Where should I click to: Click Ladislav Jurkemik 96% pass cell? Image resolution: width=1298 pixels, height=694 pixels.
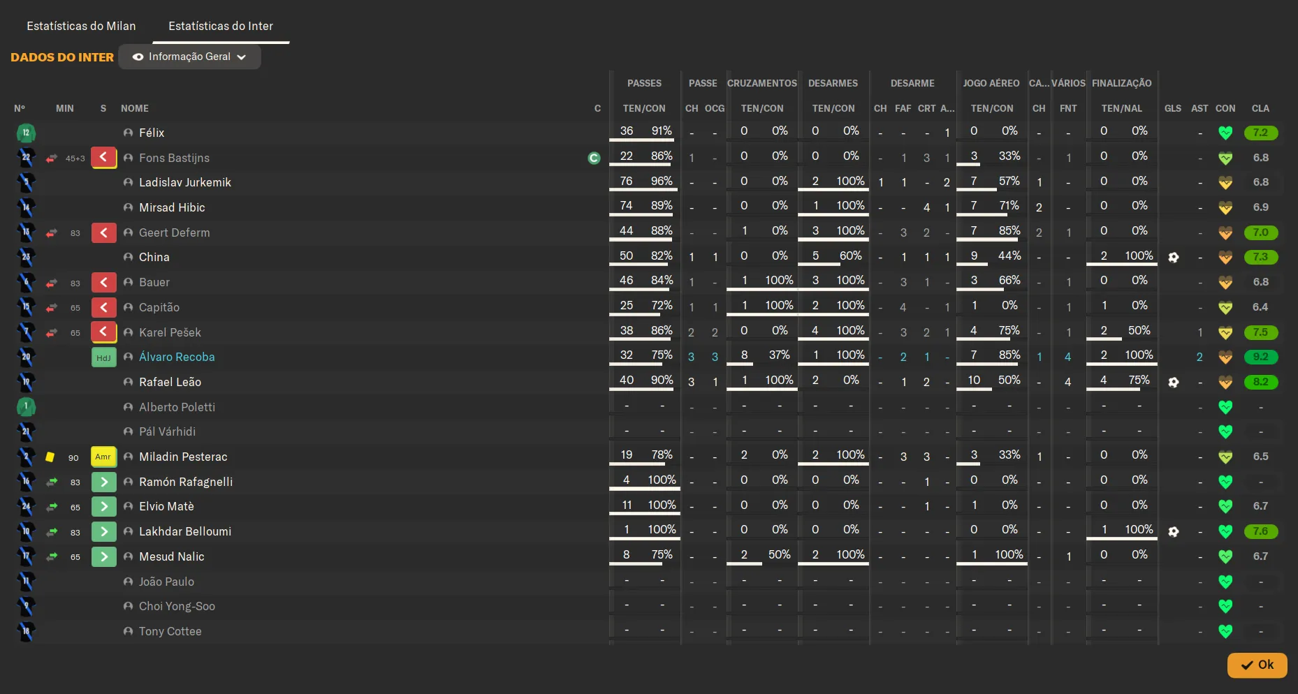[x=662, y=181]
